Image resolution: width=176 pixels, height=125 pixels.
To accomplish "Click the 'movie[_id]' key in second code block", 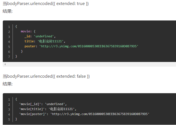I will pos(30,104).
